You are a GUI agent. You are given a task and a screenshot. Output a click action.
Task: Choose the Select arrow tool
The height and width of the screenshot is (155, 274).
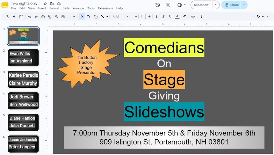pyautogui.click(x=82, y=17)
